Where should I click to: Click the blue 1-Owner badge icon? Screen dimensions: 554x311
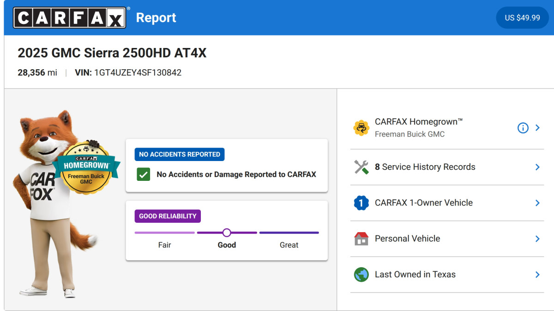coord(361,203)
